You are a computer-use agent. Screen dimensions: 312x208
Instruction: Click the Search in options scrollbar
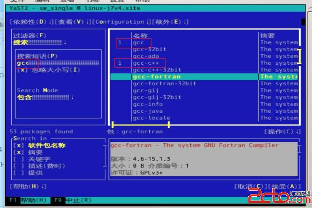coord(105,156)
